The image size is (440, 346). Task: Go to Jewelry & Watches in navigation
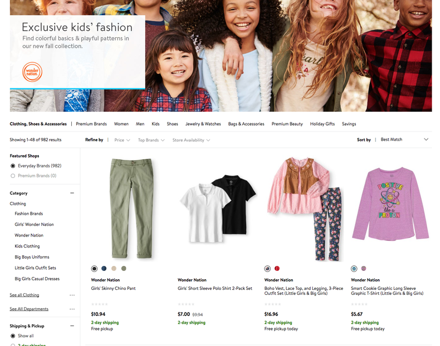click(203, 124)
